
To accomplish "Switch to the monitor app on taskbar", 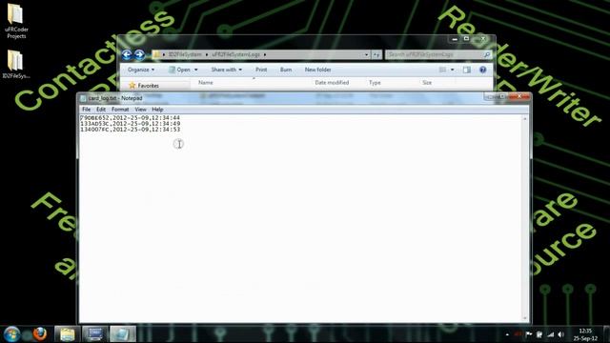I will click(x=95, y=334).
